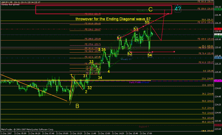
Task: Click the '0.0 225.05' retracement label
Action: (x=208, y=71)
